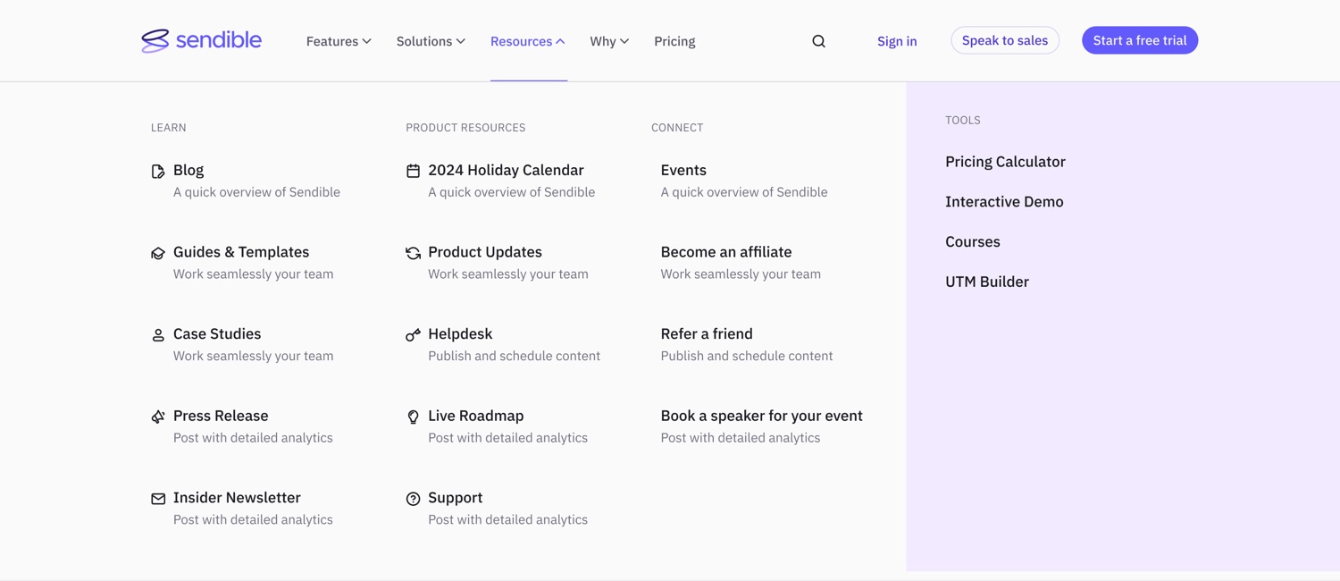The image size is (1340, 581).
Task: Open the Blog link
Action: click(188, 170)
